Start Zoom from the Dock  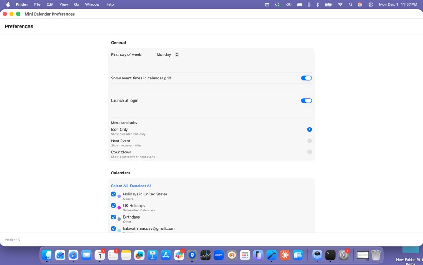click(219, 255)
